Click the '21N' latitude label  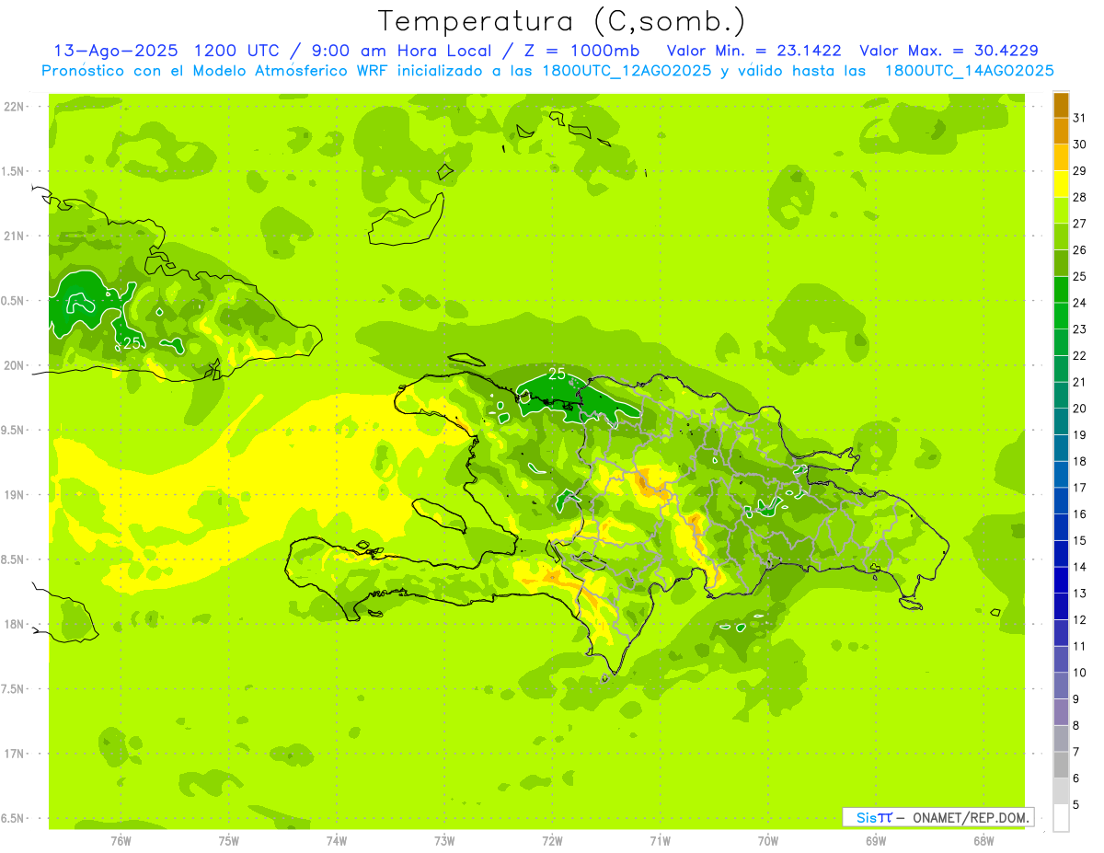(x=15, y=236)
